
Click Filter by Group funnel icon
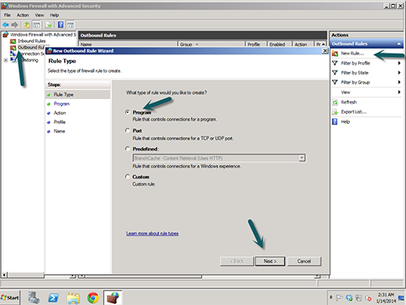click(x=335, y=82)
